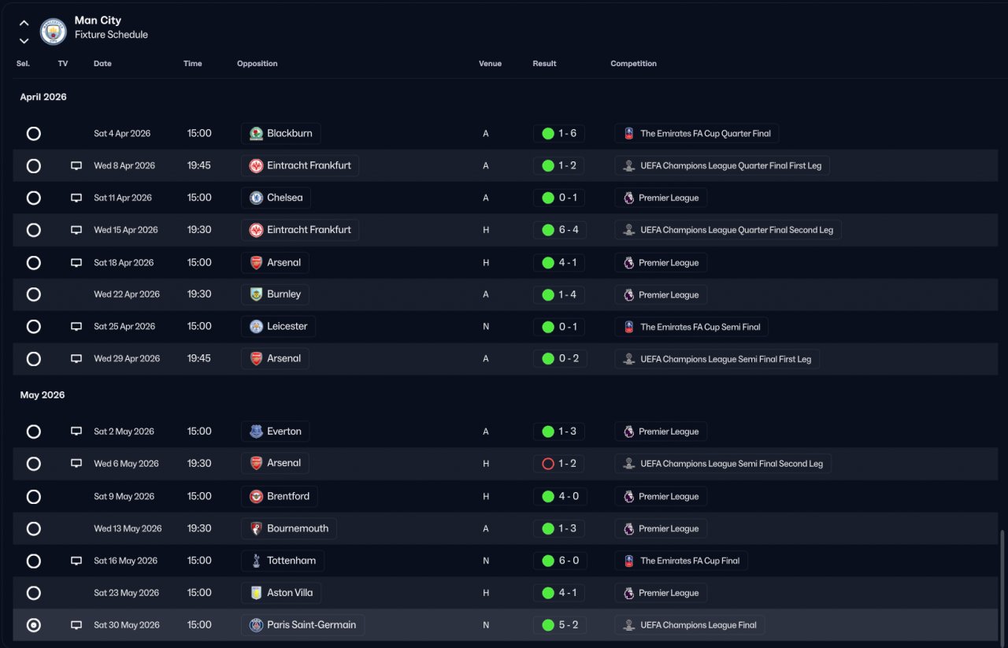Go to next club with down chevron
Image resolution: width=1008 pixels, height=648 pixels.
[x=24, y=41]
